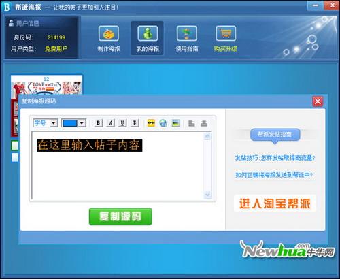Click the B app logo in title bar
The image size is (340, 279).
tap(7, 7)
